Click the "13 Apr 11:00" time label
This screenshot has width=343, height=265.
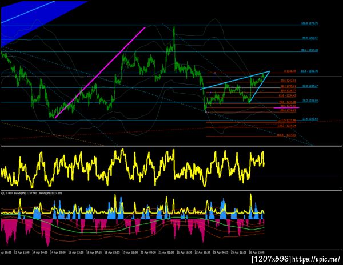22,252
